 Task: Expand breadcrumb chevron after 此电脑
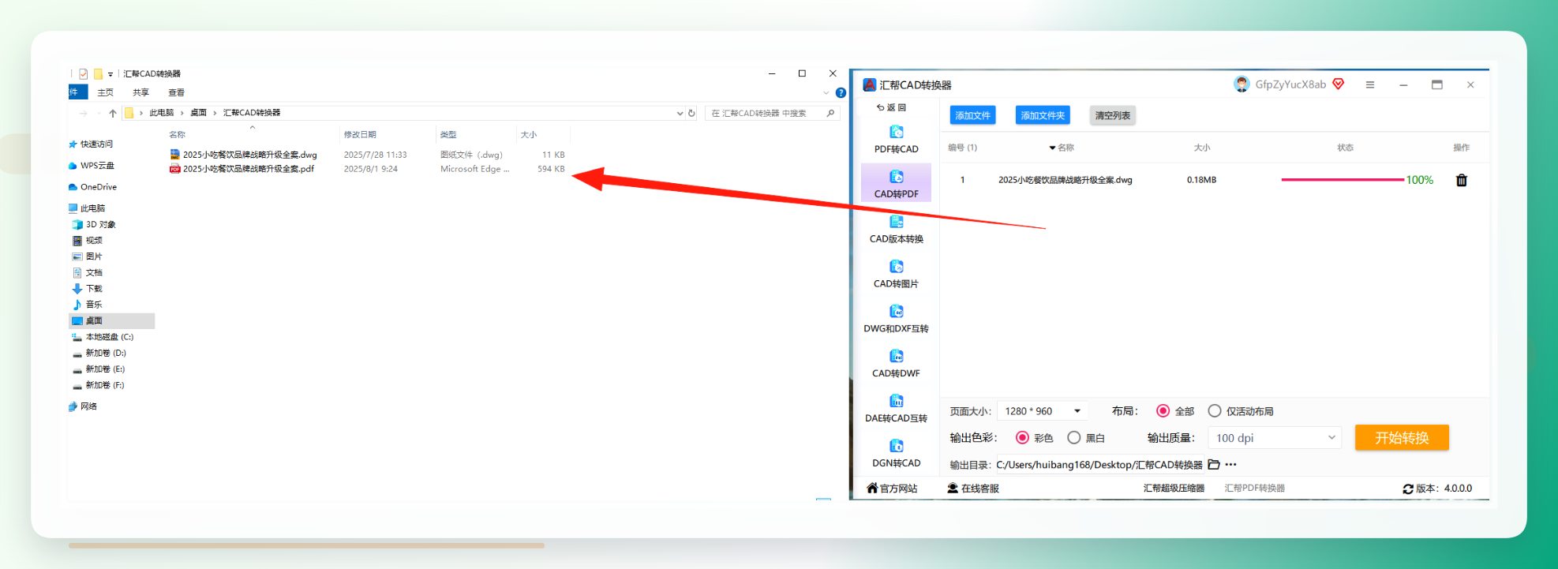tap(182, 113)
